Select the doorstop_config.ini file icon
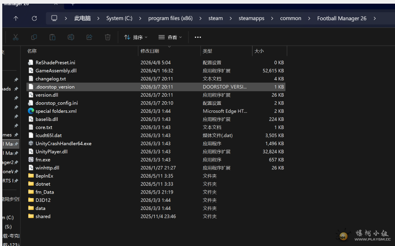The width and height of the screenshot is (395, 246). click(x=31, y=103)
